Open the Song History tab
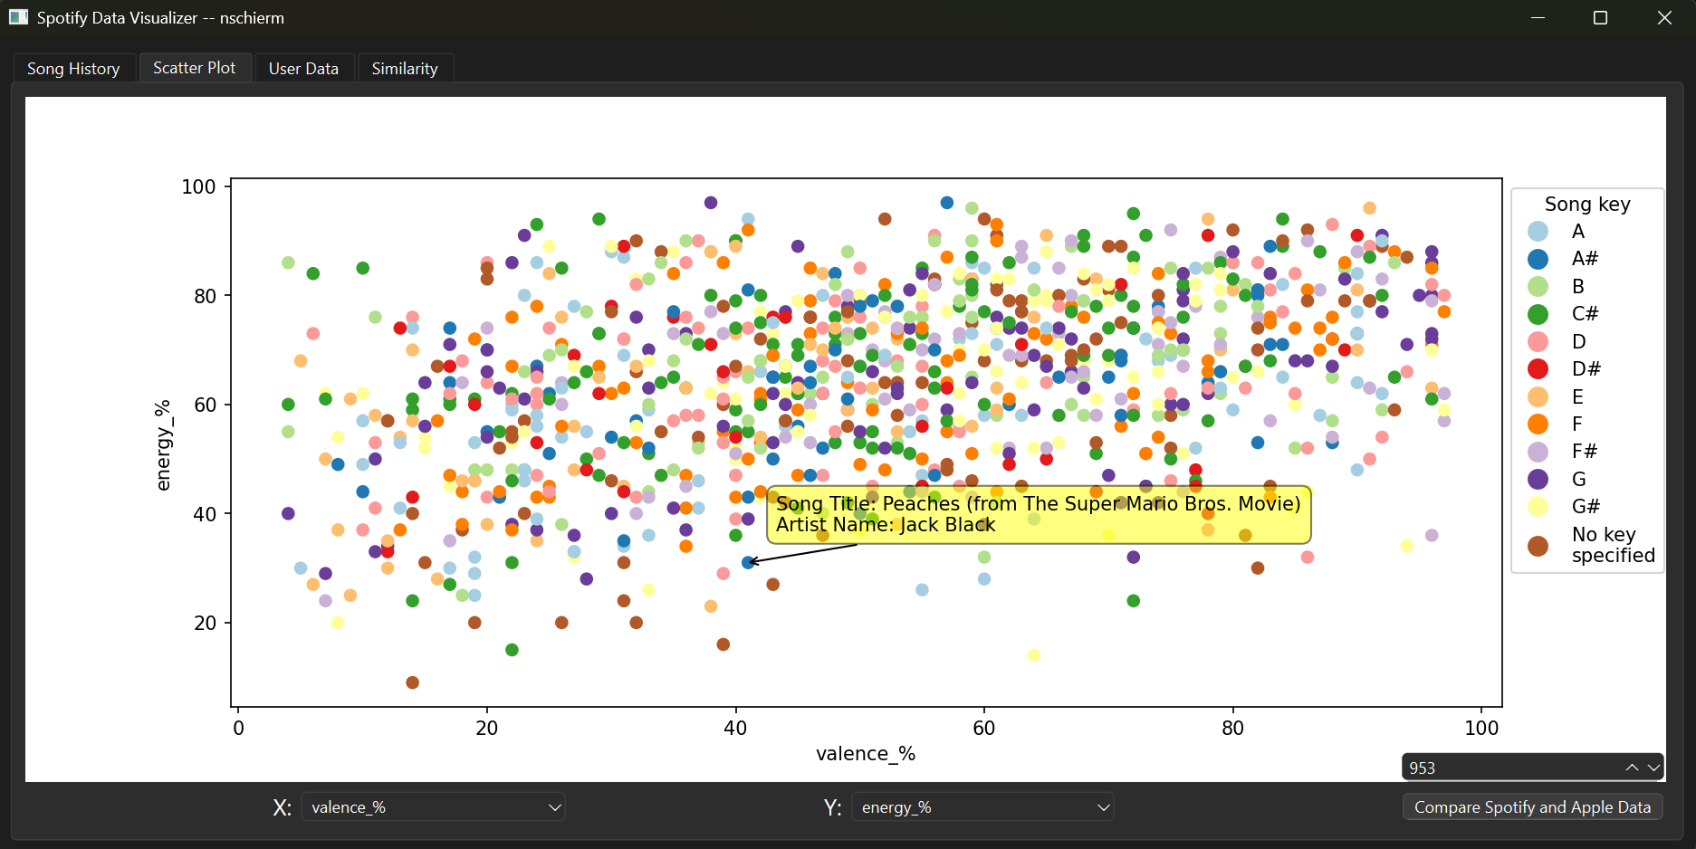Viewport: 1696px width, 849px height. click(x=73, y=69)
